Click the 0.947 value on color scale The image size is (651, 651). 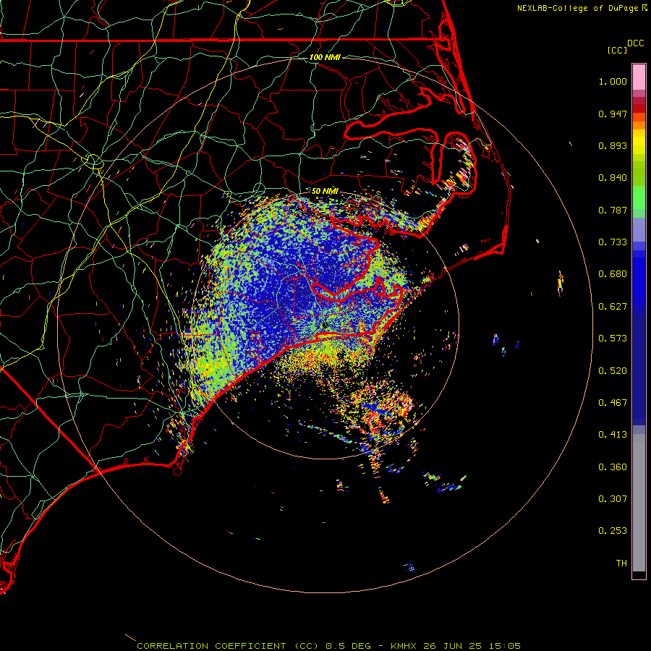point(613,114)
